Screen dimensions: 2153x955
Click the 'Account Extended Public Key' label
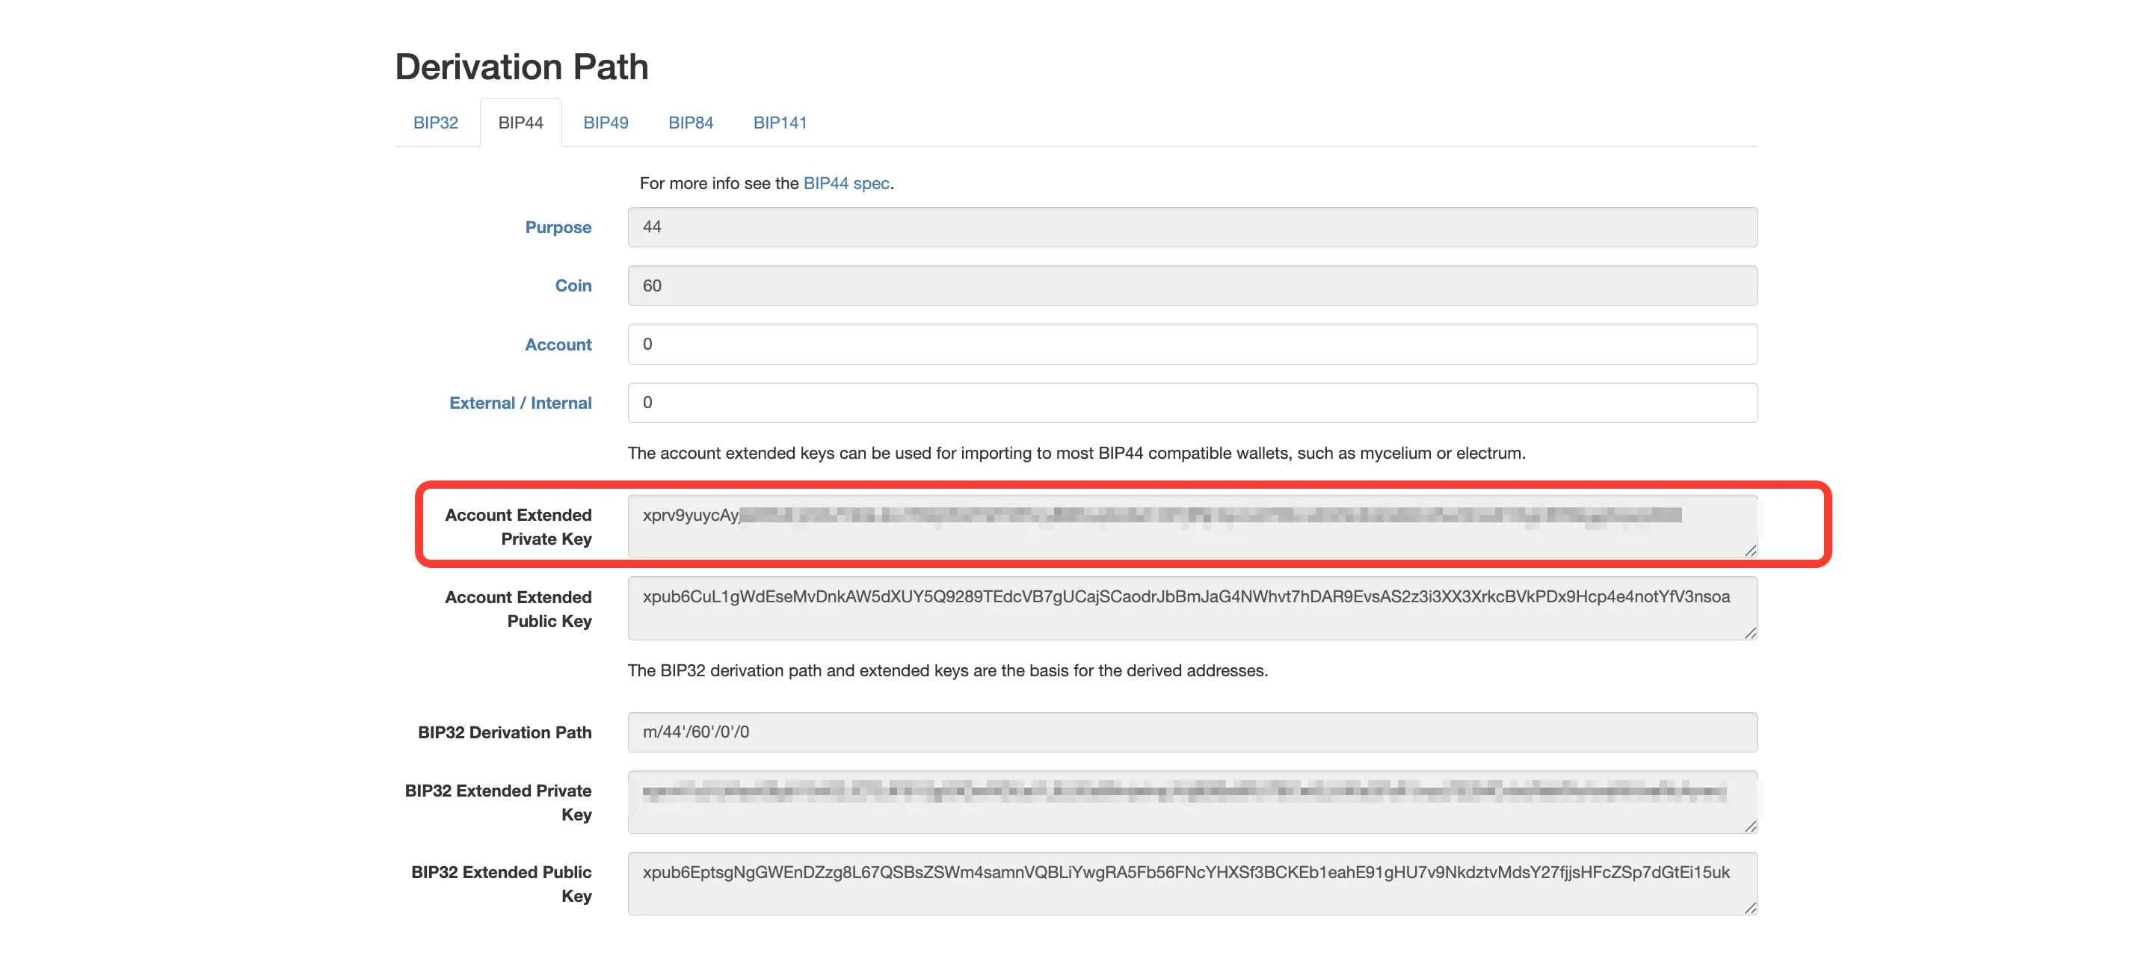517,609
